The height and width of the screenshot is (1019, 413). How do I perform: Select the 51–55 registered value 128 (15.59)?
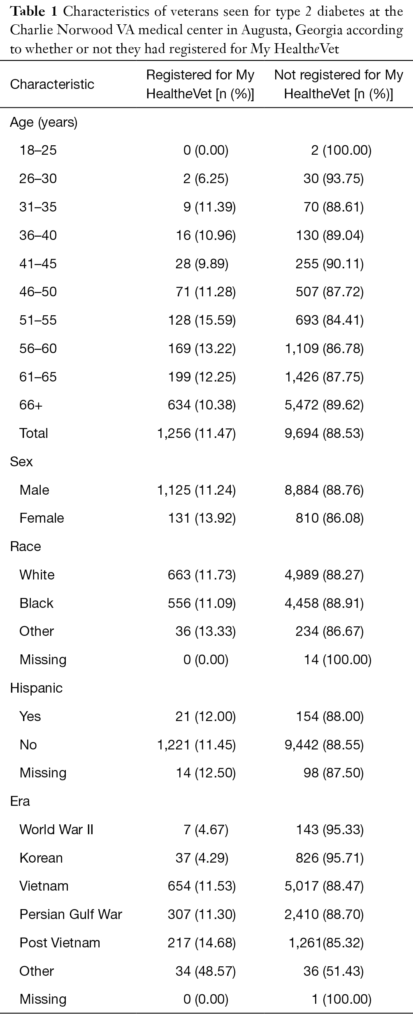(202, 320)
